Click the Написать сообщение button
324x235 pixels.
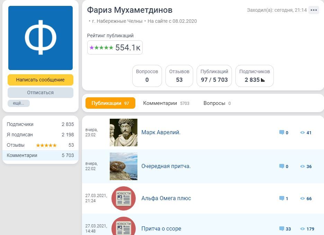point(40,80)
